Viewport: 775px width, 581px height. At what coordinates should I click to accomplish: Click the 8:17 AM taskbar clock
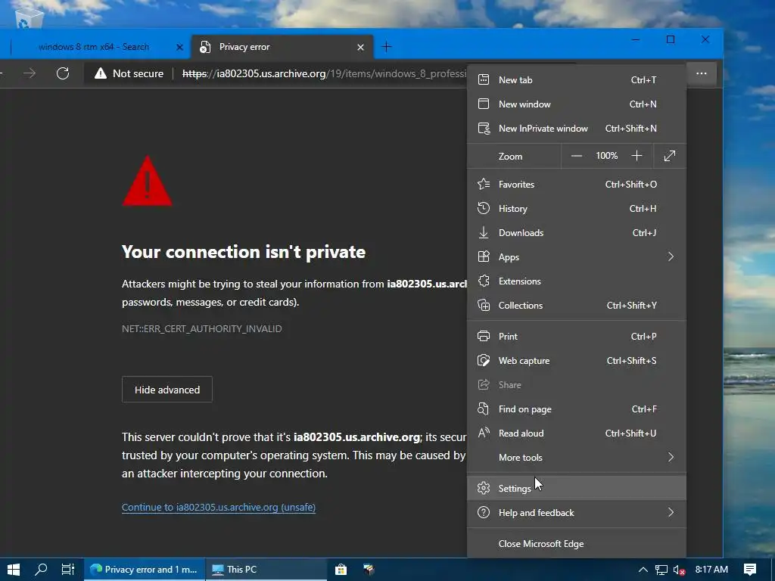[x=711, y=569]
